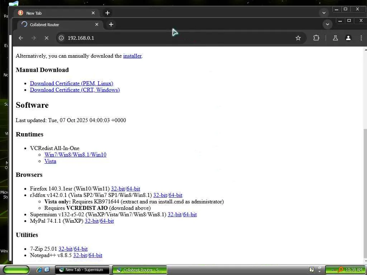Download r3dfox v142.0.1 32-bit
This screenshot has width=367, height=275.
160,195
